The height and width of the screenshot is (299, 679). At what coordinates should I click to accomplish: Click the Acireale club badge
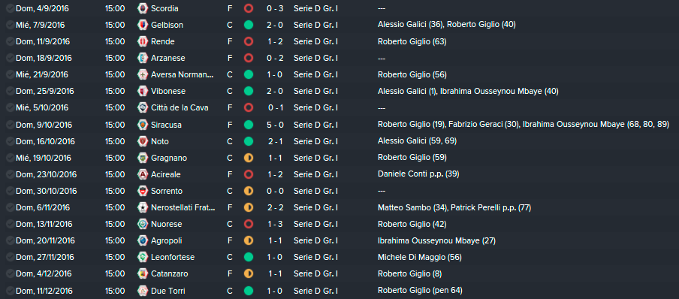click(142, 174)
